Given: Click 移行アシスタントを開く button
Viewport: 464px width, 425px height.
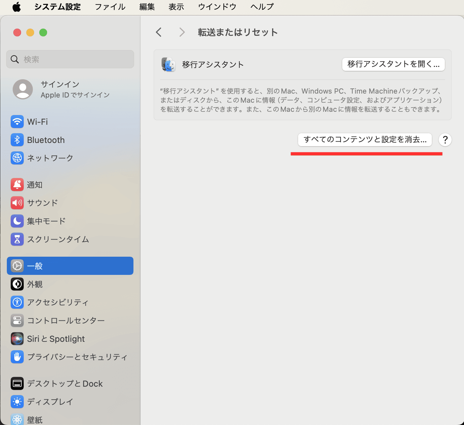Looking at the screenshot, I should [x=393, y=64].
